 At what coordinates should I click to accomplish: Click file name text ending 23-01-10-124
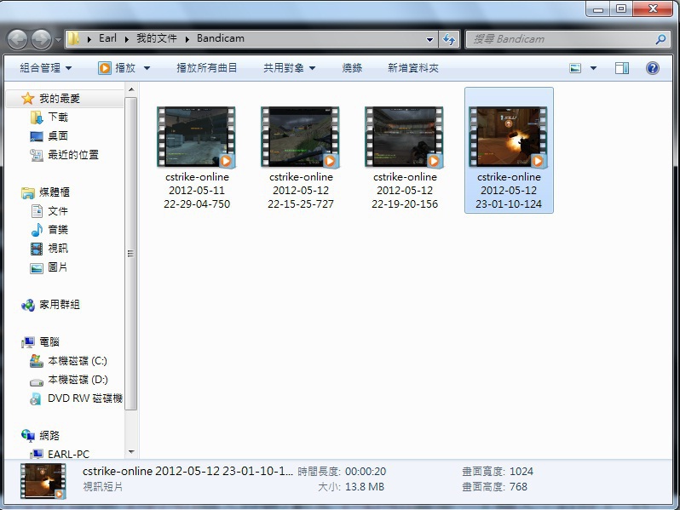(509, 190)
